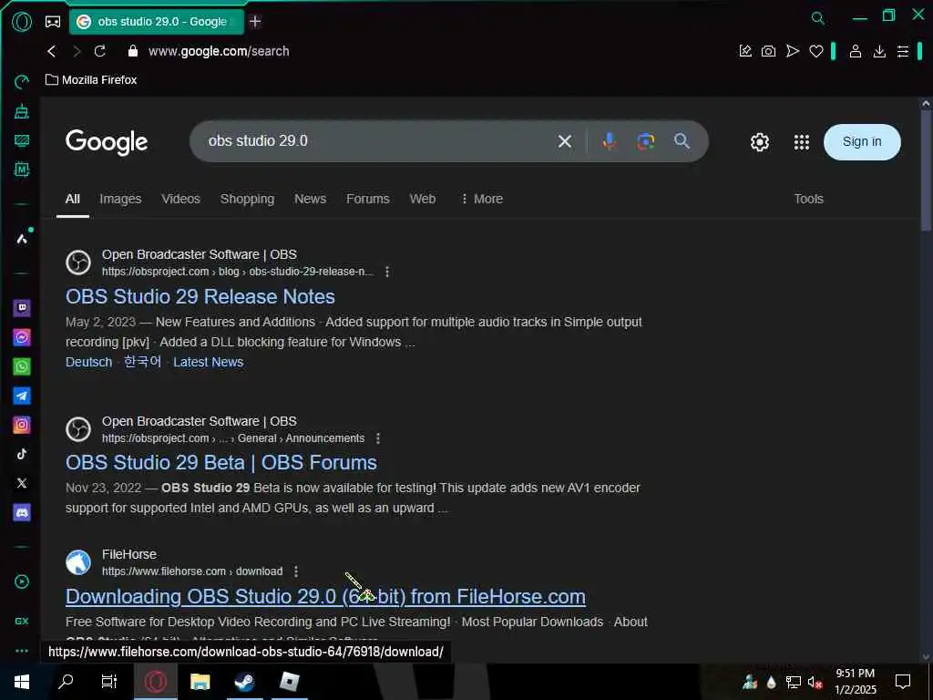Open the edit pencil toolbar icon

click(745, 51)
